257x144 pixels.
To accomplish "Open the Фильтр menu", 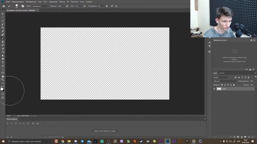I will pyautogui.click(x=62, y=2).
